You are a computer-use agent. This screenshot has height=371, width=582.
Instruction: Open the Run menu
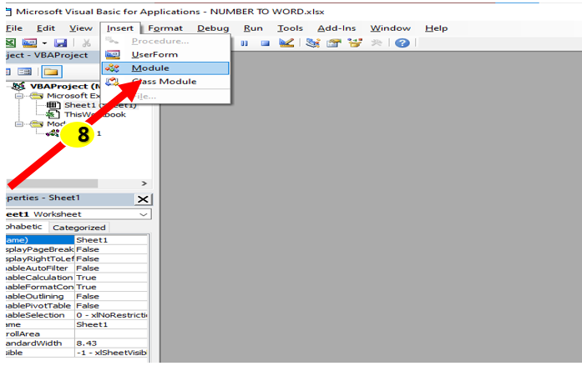tap(253, 28)
